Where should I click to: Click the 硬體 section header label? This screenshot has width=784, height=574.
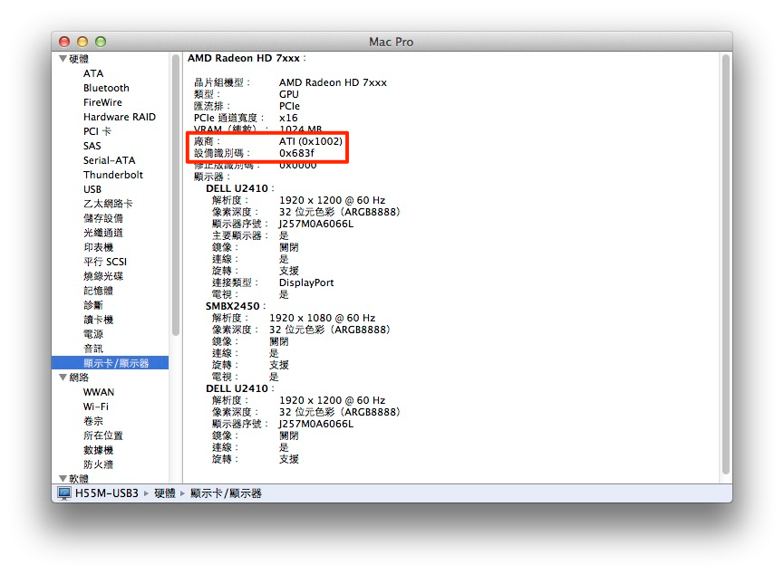click(x=79, y=59)
